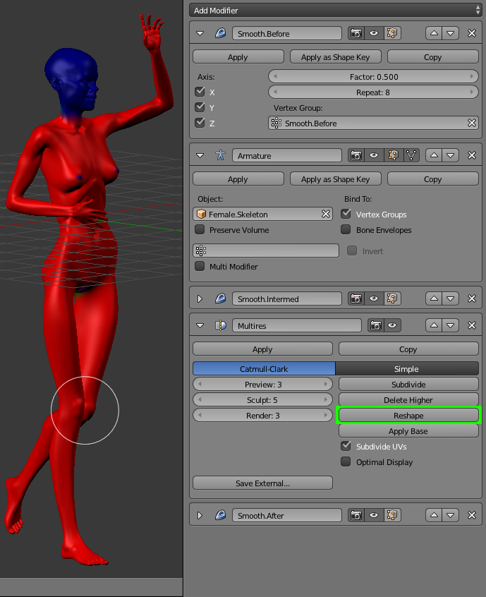Viewport: 486px width, 597px height.
Task: Collapse the Multires modifier panel
Action: [x=200, y=326]
